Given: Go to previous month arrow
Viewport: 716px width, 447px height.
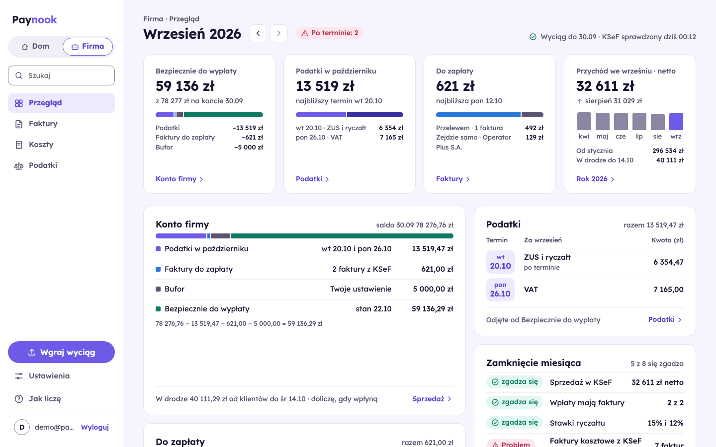Looking at the screenshot, I should point(258,33).
